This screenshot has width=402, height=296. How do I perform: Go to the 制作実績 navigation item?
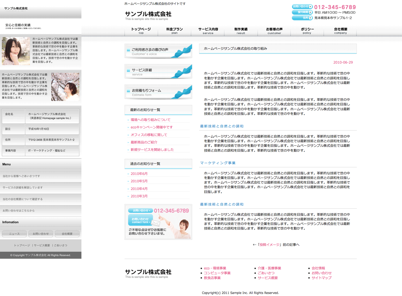point(241,31)
